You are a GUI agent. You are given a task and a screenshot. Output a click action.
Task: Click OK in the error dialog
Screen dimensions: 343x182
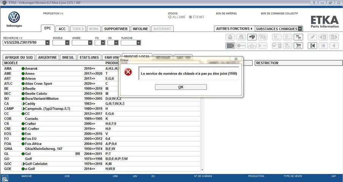(181, 87)
